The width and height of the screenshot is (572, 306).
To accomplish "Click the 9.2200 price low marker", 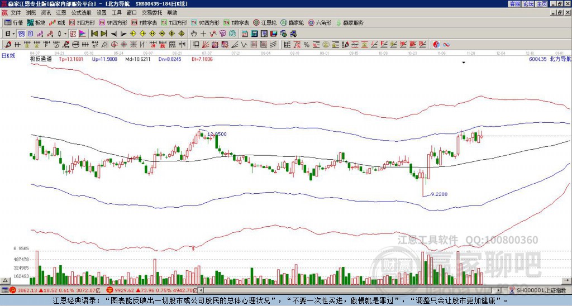I will [439, 194].
